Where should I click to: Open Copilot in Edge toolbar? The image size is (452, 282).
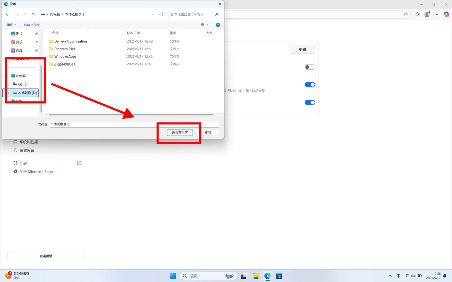click(446, 14)
